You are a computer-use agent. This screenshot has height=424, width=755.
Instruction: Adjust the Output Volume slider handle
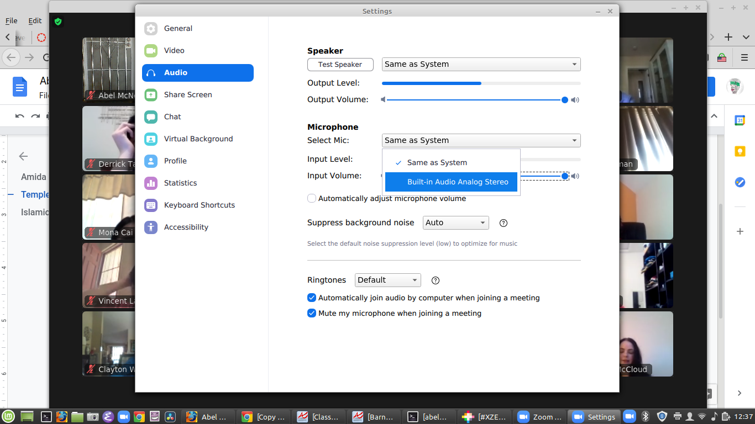(x=564, y=100)
